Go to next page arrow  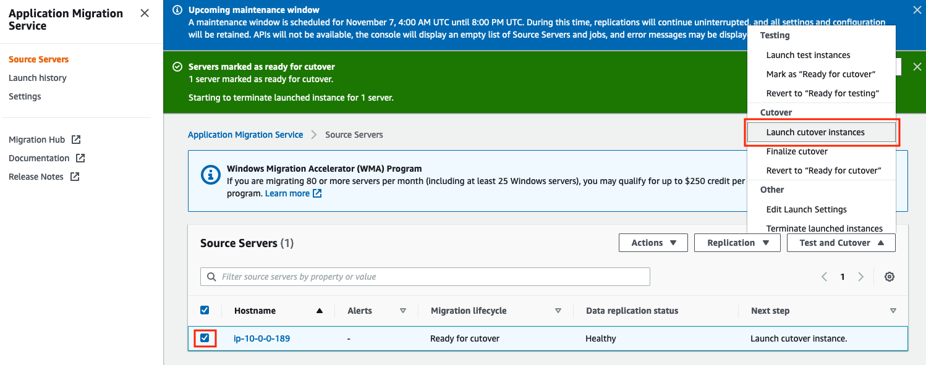[x=861, y=277]
